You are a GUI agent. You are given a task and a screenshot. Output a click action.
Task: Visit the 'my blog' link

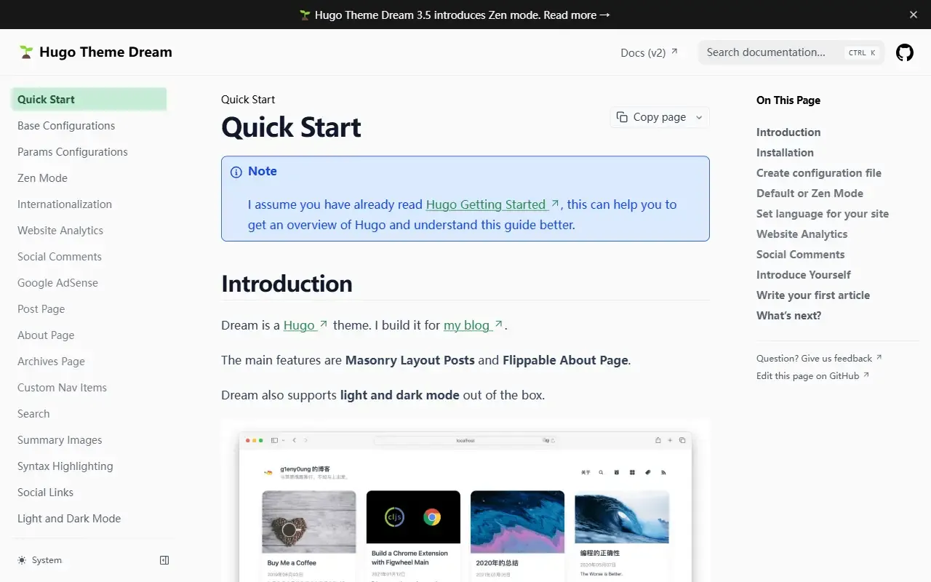click(x=474, y=325)
